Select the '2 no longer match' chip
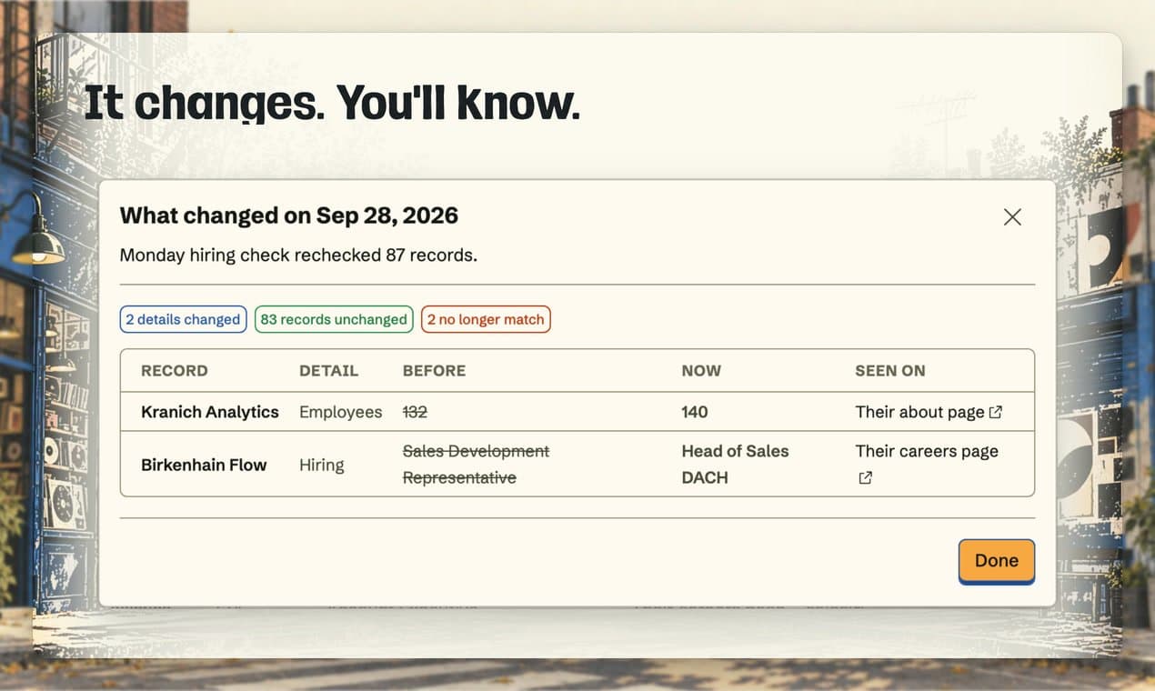Screen dimensions: 1155x691 (x=486, y=319)
